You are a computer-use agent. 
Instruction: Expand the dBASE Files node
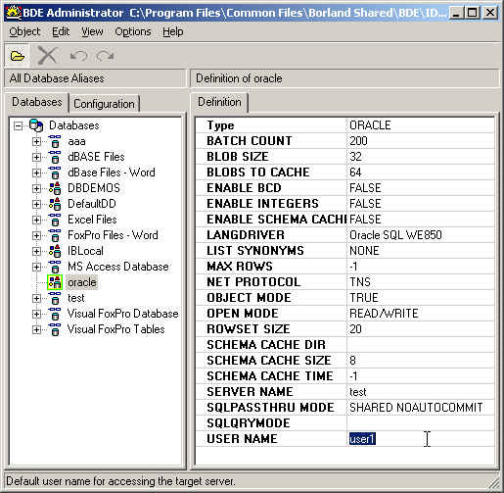click(x=36, y=158)
